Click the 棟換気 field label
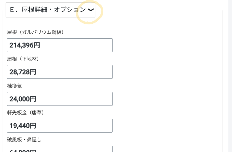The width and height of the screenshot is (232, 152). pyautogui.click(x=15, y=86)
